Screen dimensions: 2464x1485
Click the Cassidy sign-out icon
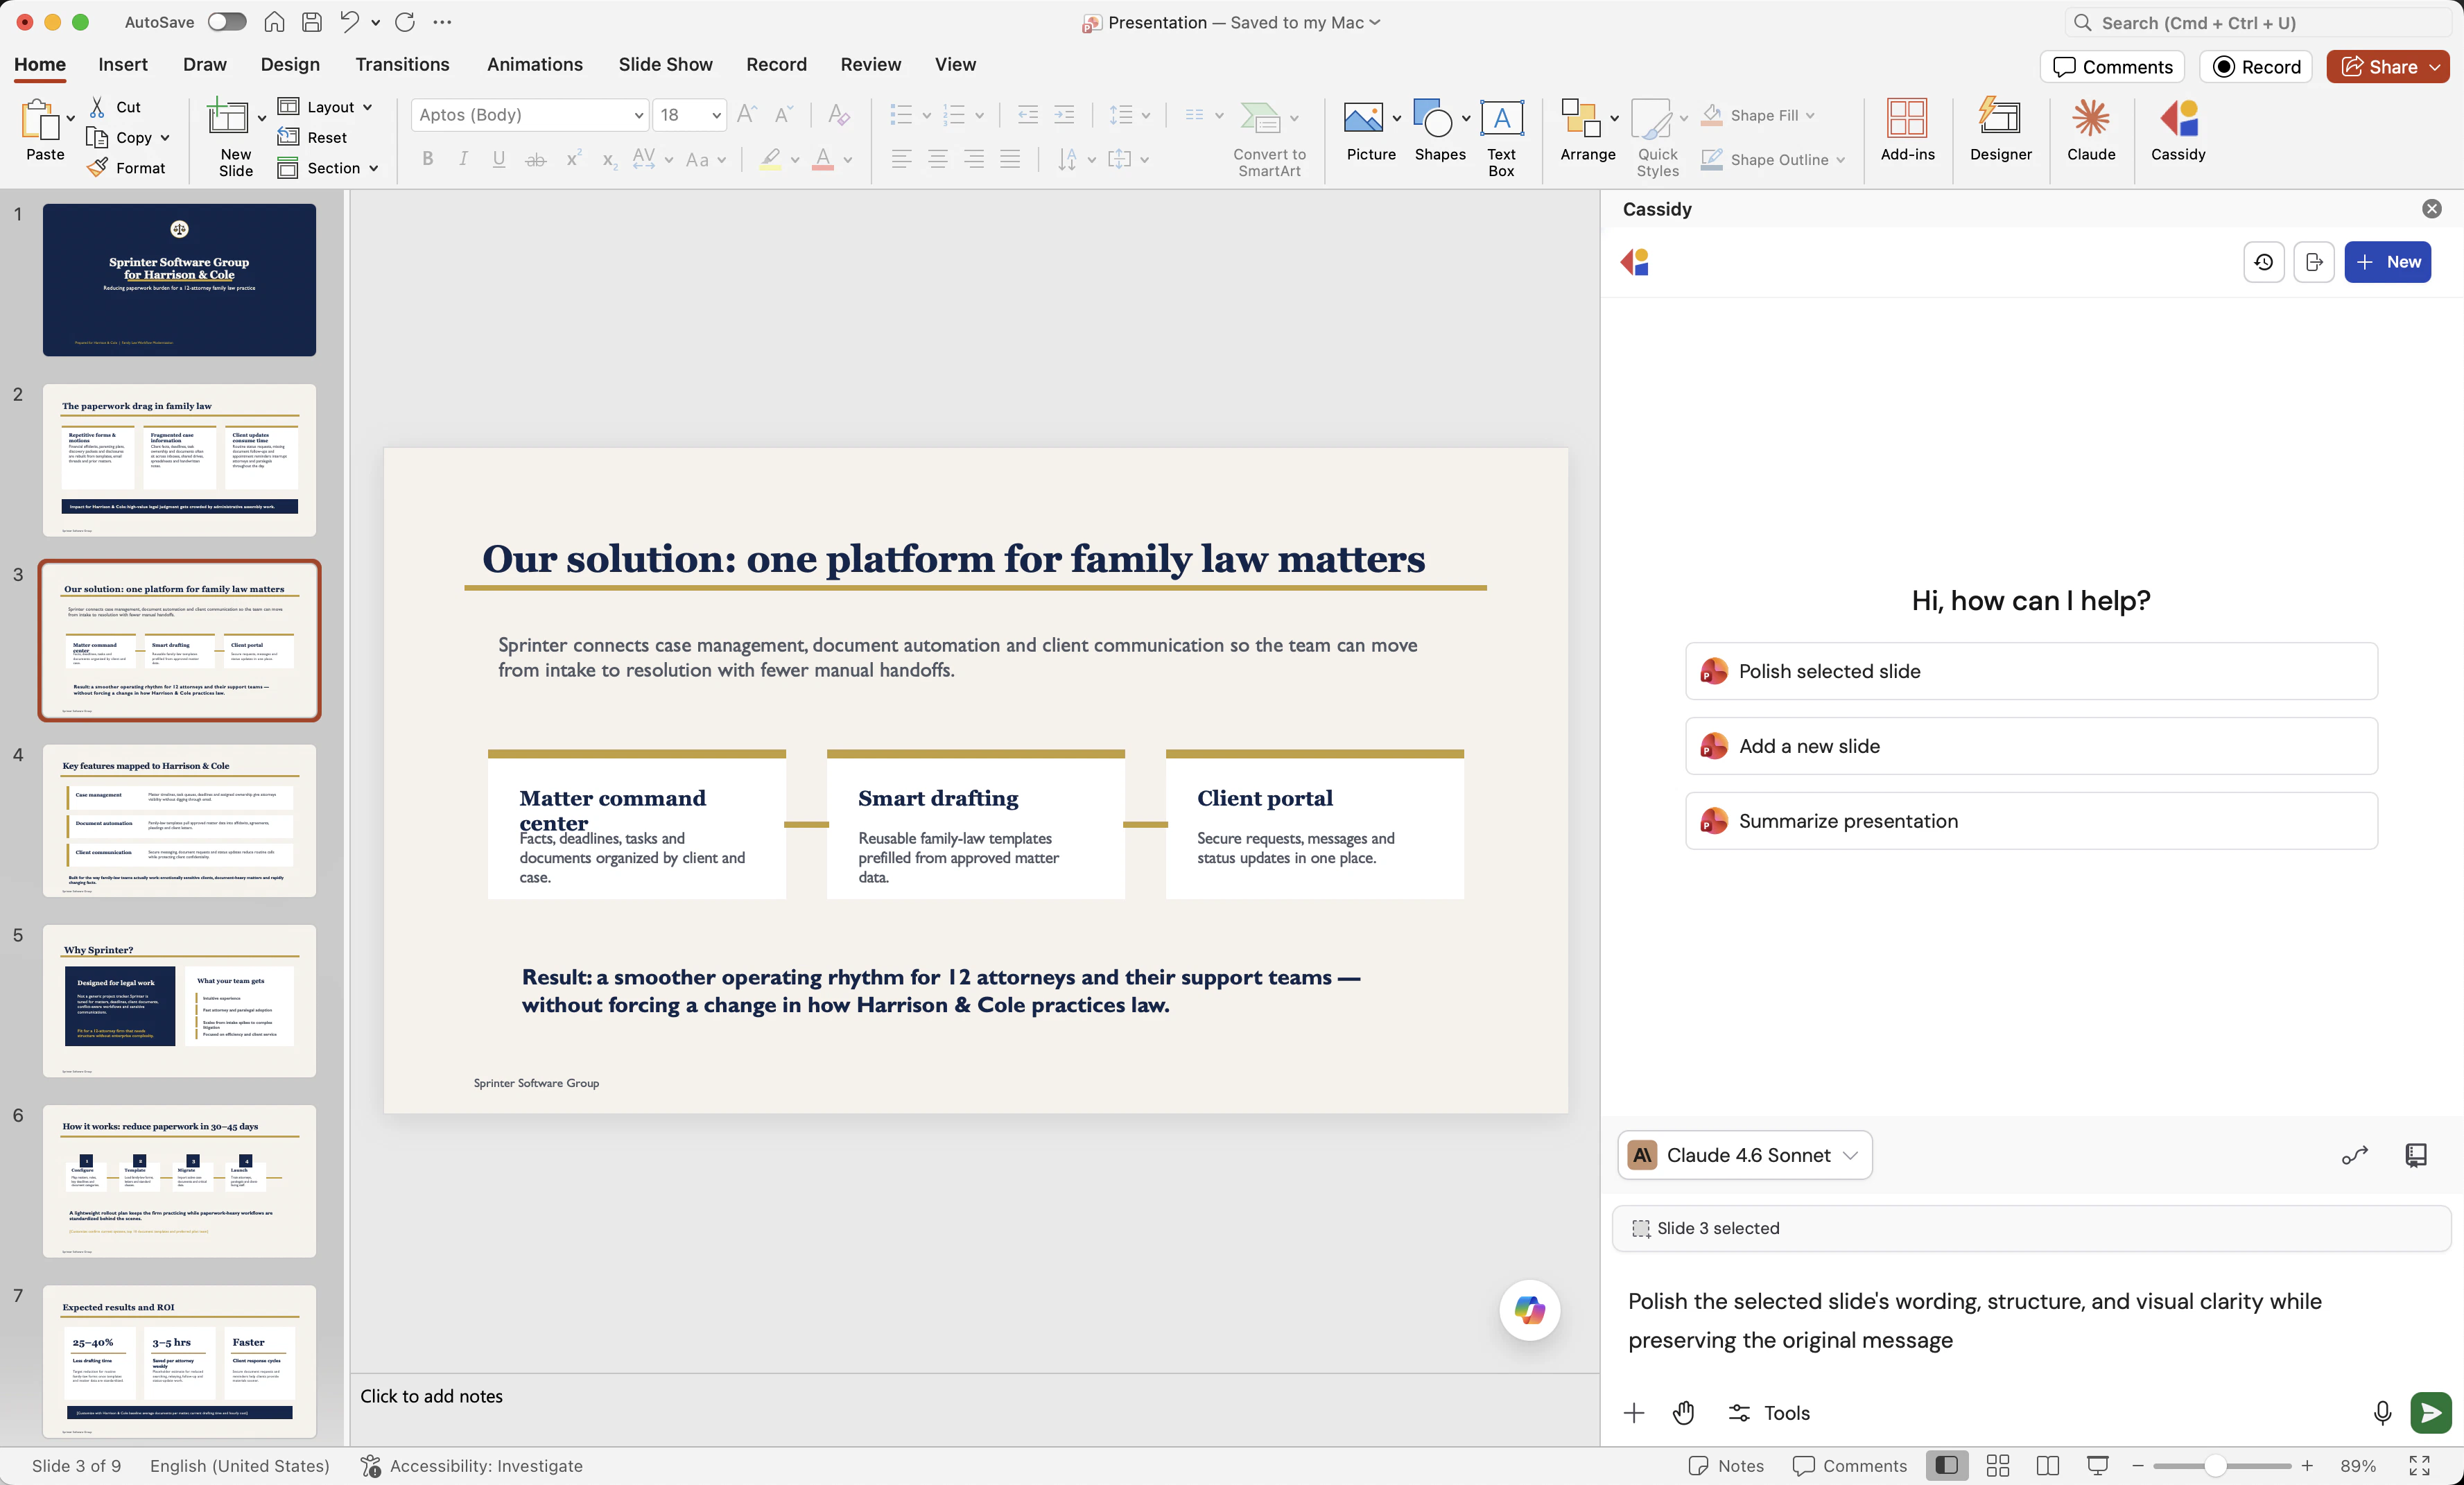(2313, 262)
